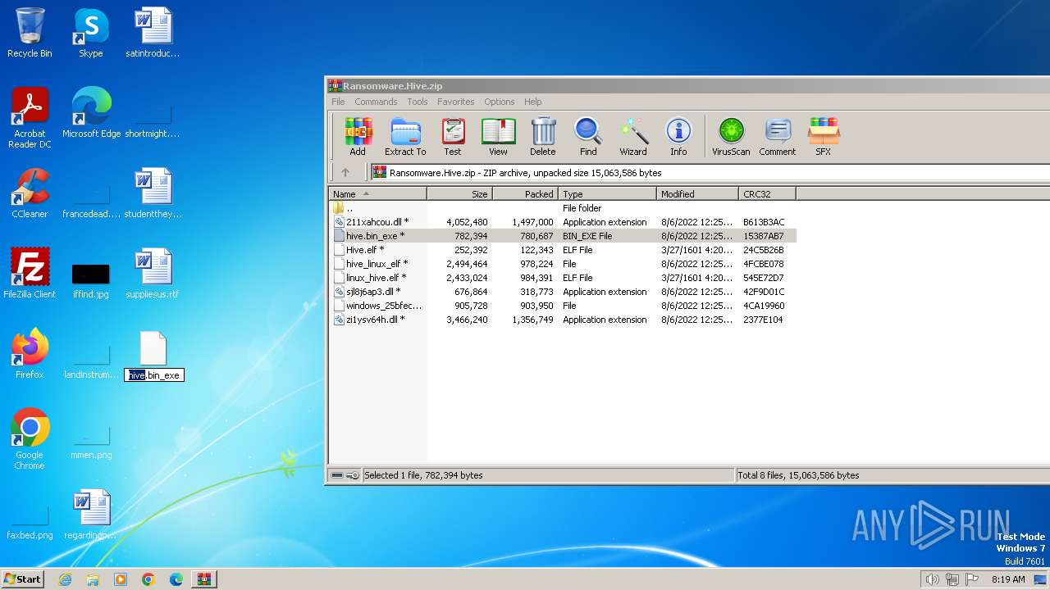Screen dimensions: 1050x590
Task: Select hive_linux_elf file row
Action: point(563,264)
